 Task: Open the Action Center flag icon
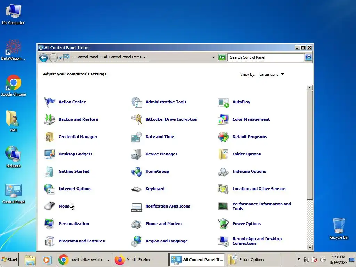pos(49,102)
